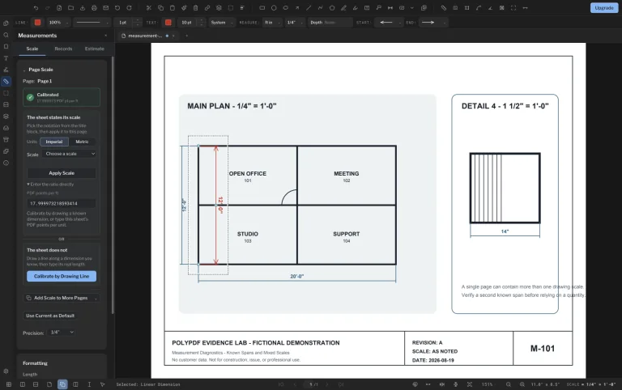Click the undo arrow icon in top toolbar
The height and width of the screenshot is (390, 622).
[x=36, y=8]
